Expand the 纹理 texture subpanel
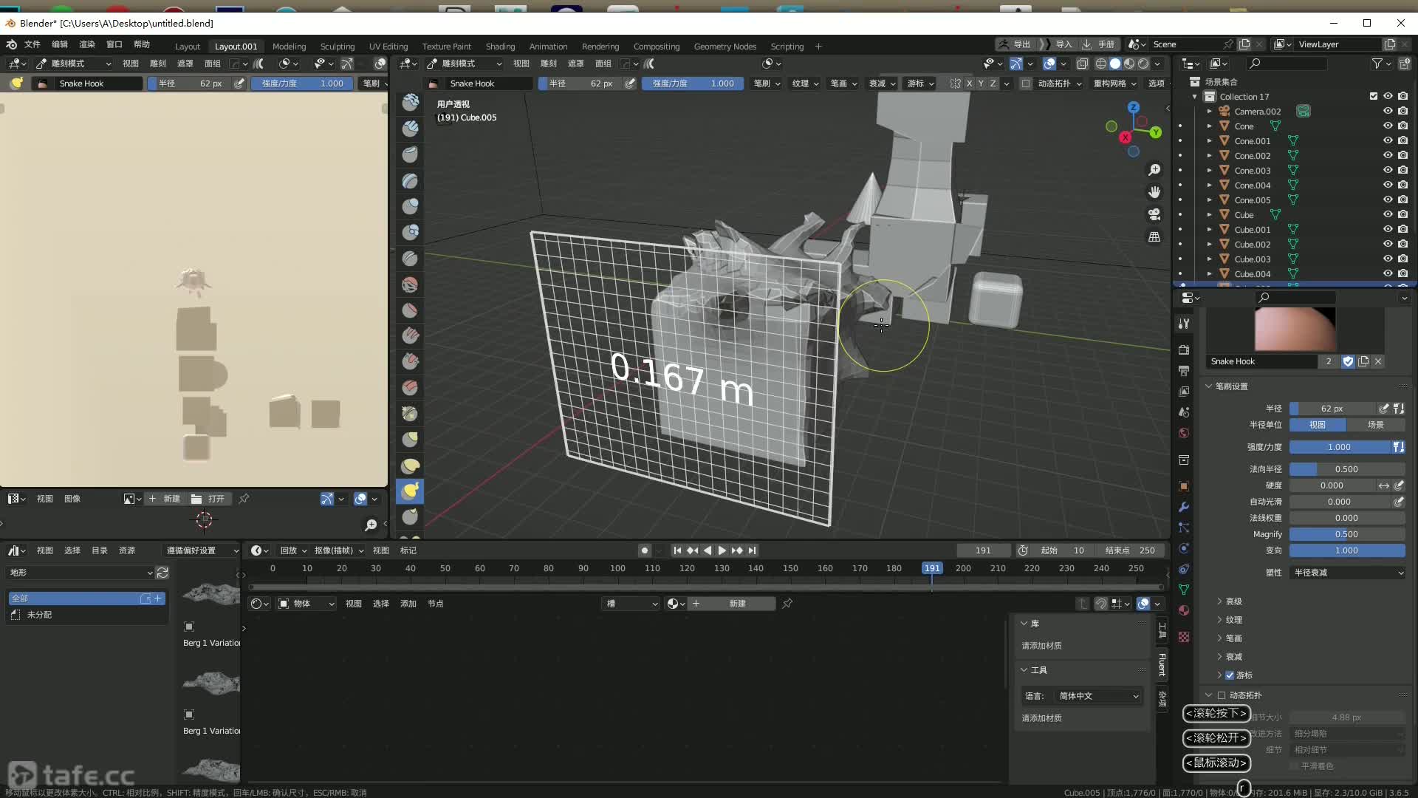 1233,620
